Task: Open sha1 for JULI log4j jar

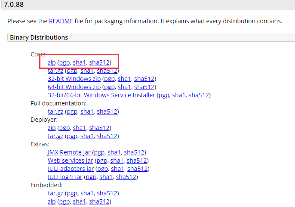Action: pos(106,177)
